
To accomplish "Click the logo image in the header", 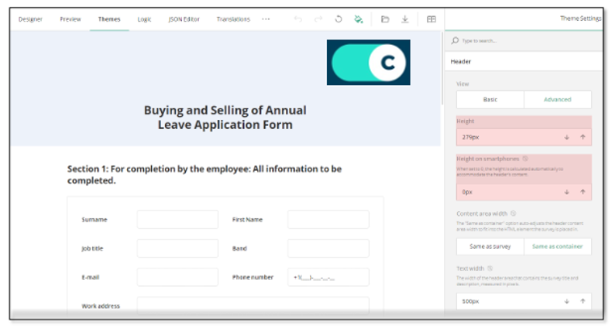I will (368, 63).
